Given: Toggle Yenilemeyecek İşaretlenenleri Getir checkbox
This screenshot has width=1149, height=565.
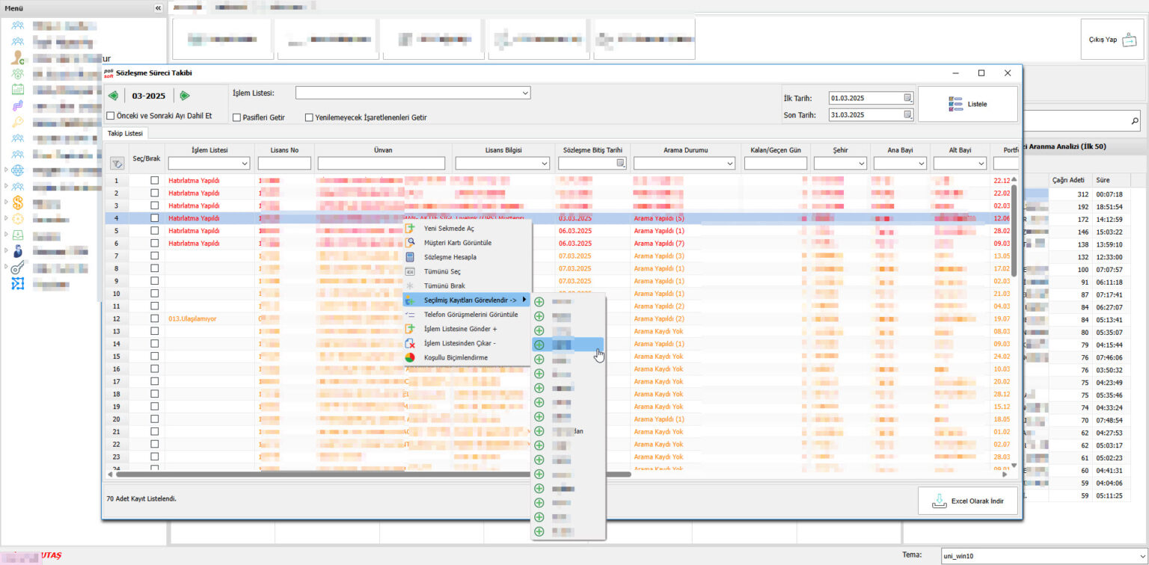Looking at the screenshot, I should tap(309, 117).
